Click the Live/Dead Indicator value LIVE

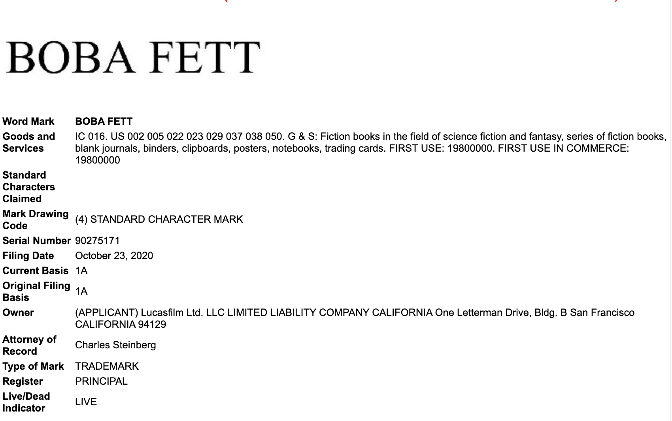tap(86, 402)
